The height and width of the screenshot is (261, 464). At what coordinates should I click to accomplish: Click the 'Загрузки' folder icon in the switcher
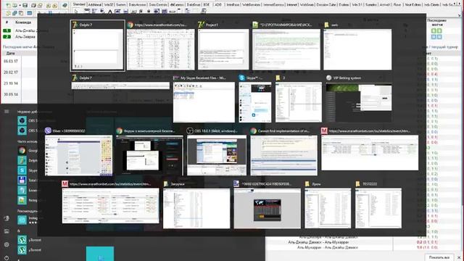click(x=166, y=183)
